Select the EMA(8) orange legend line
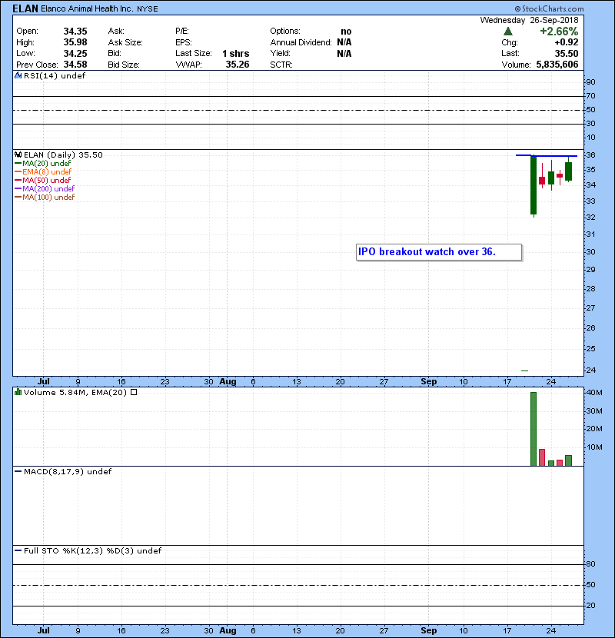Image resolution: width=615 pixels, height=638 pixels. [x=18, y=171]
